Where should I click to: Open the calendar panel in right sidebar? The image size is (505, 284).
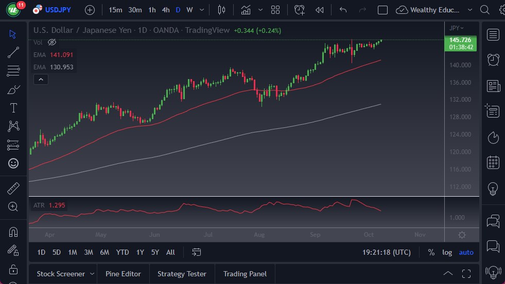(x=493, y=162)
